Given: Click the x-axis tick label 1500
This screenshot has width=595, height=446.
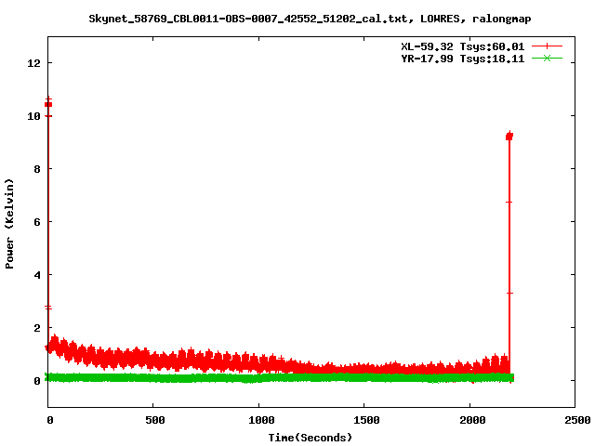Looking at the screenshot, I should point(366,420).
